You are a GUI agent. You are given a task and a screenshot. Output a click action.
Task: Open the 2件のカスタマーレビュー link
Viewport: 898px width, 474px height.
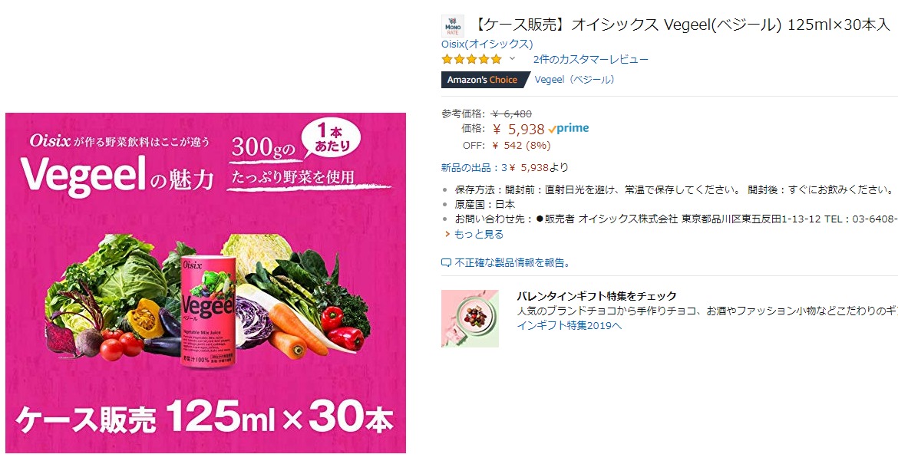click(590, 59)
